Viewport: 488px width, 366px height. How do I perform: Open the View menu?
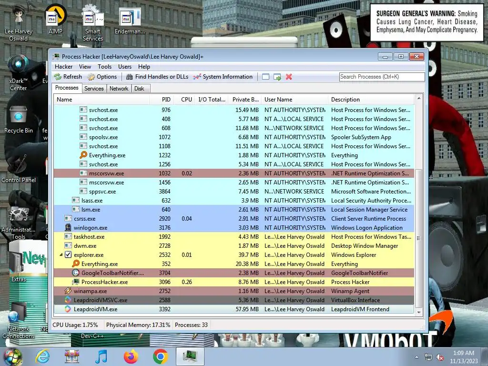[85, 67]
